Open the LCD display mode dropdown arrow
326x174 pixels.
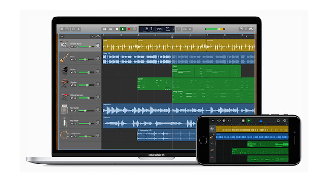[x=173, y=29]
